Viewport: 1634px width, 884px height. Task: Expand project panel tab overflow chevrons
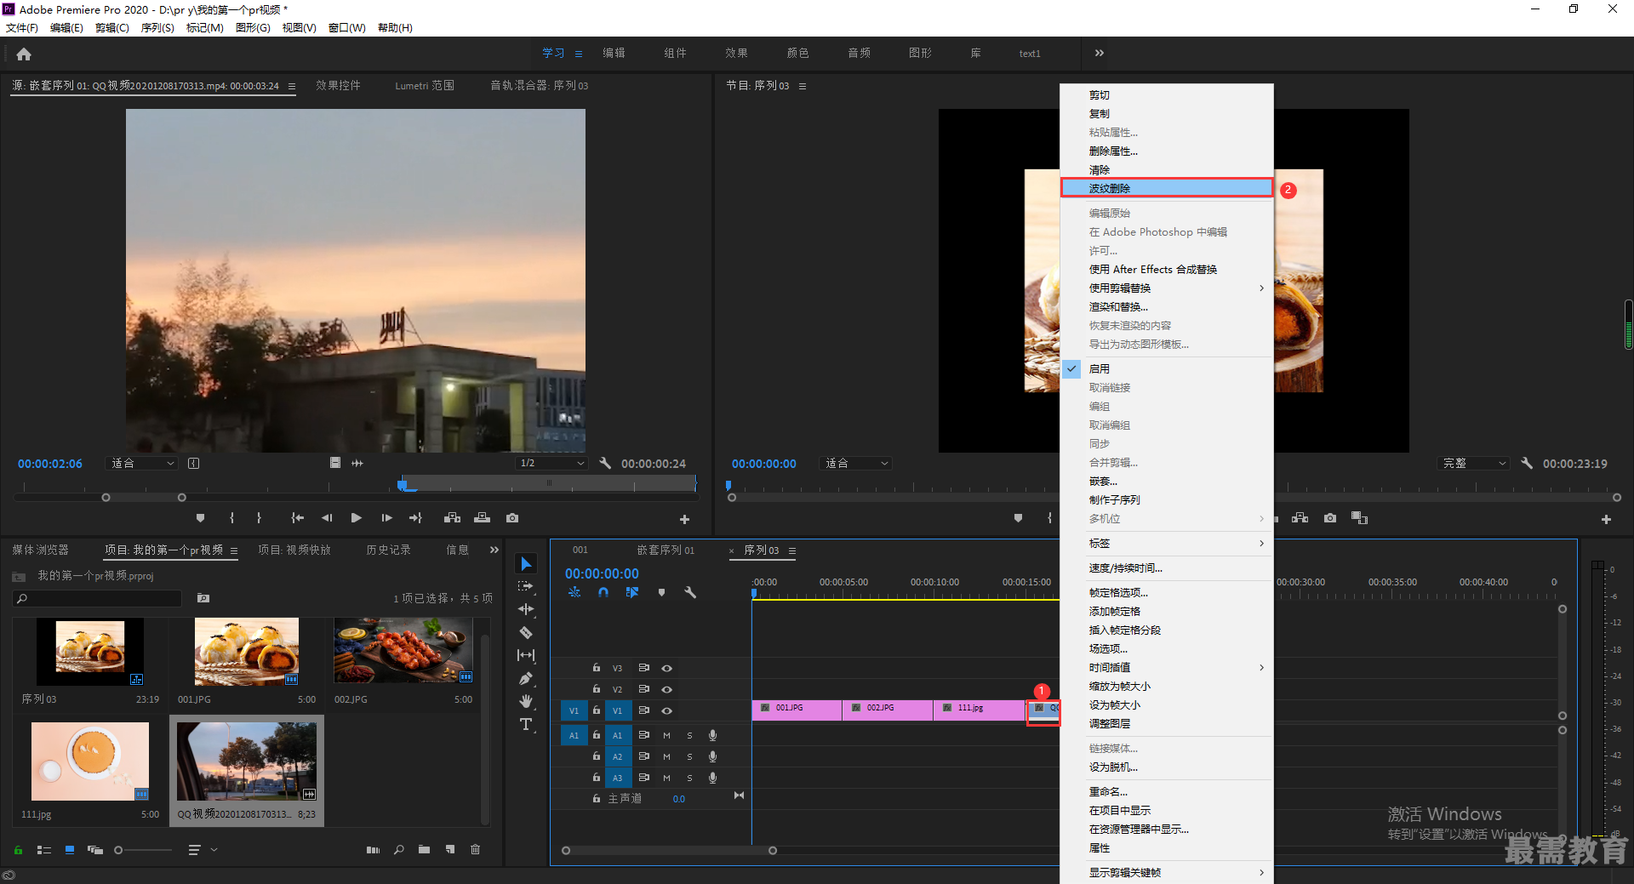tap(494, 550)
